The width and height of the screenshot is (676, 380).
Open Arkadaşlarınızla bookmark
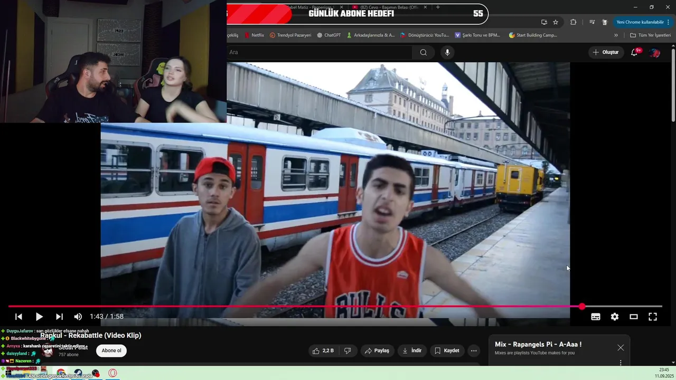coord(371,35)
